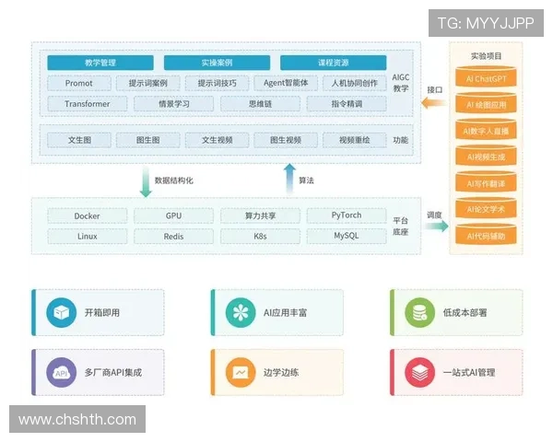Click the AI应用丰富 flower icon

(241, 313)
